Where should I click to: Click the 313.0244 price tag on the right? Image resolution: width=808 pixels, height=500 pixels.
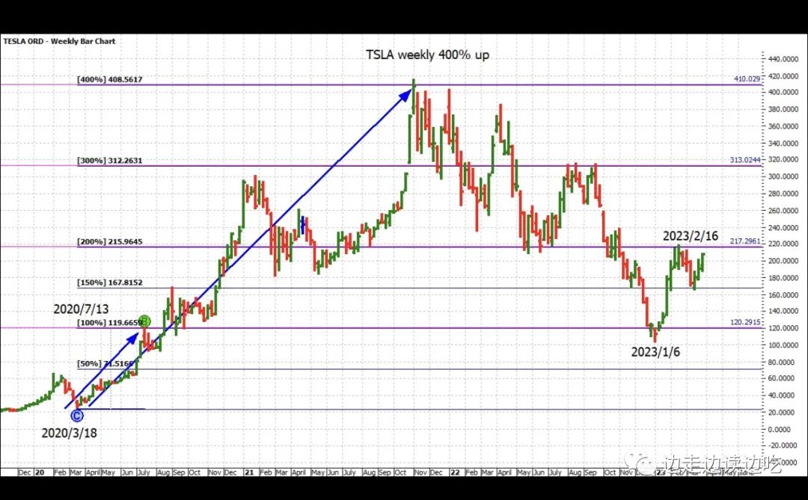point(745,160)
